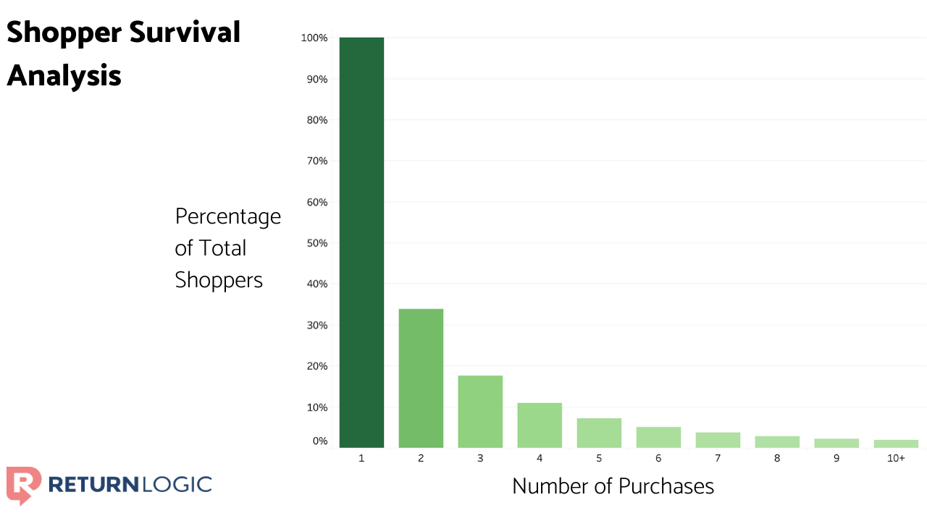The image size is (927, 521).
Task: Select the bar for 6 purchases
Action: click(658, 437)
